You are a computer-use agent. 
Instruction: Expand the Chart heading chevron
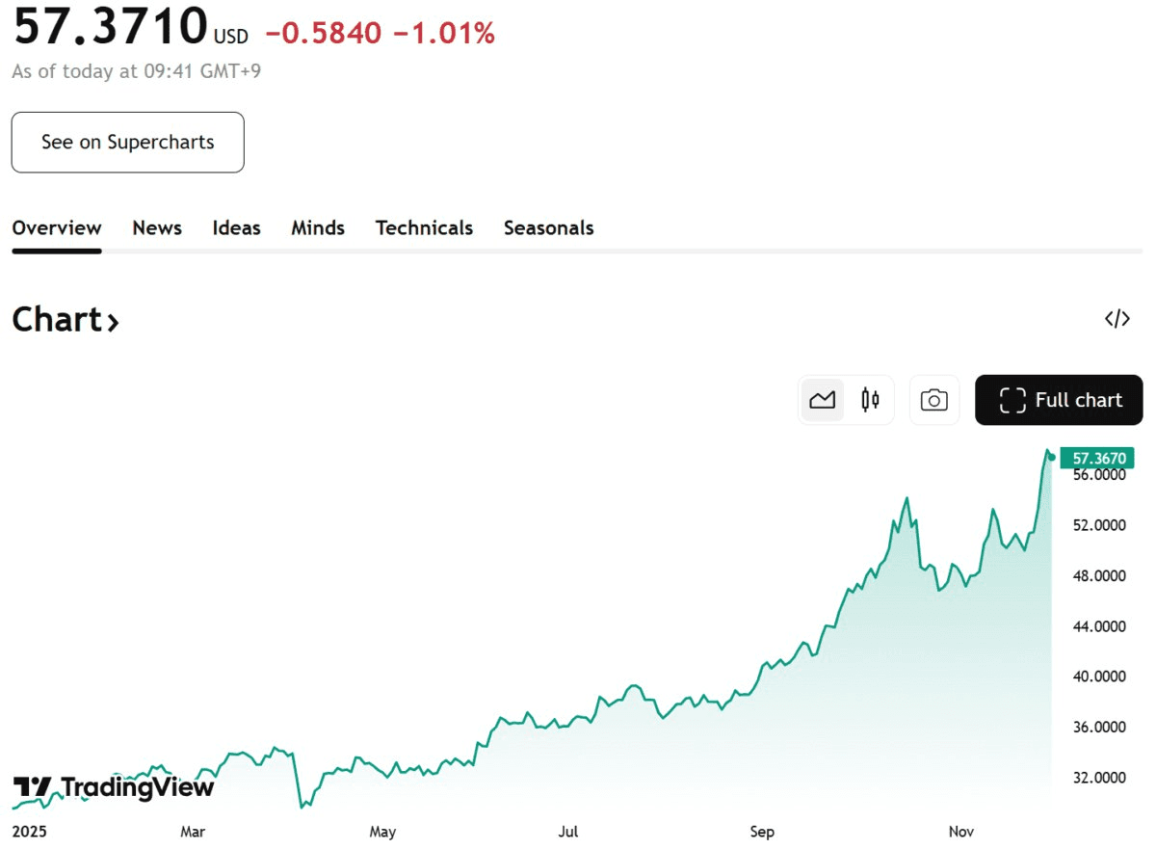(x=113, y=322)
